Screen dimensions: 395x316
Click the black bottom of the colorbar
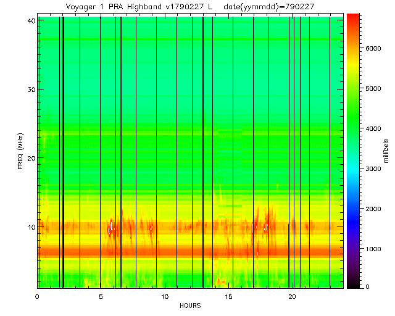point(353,285)
